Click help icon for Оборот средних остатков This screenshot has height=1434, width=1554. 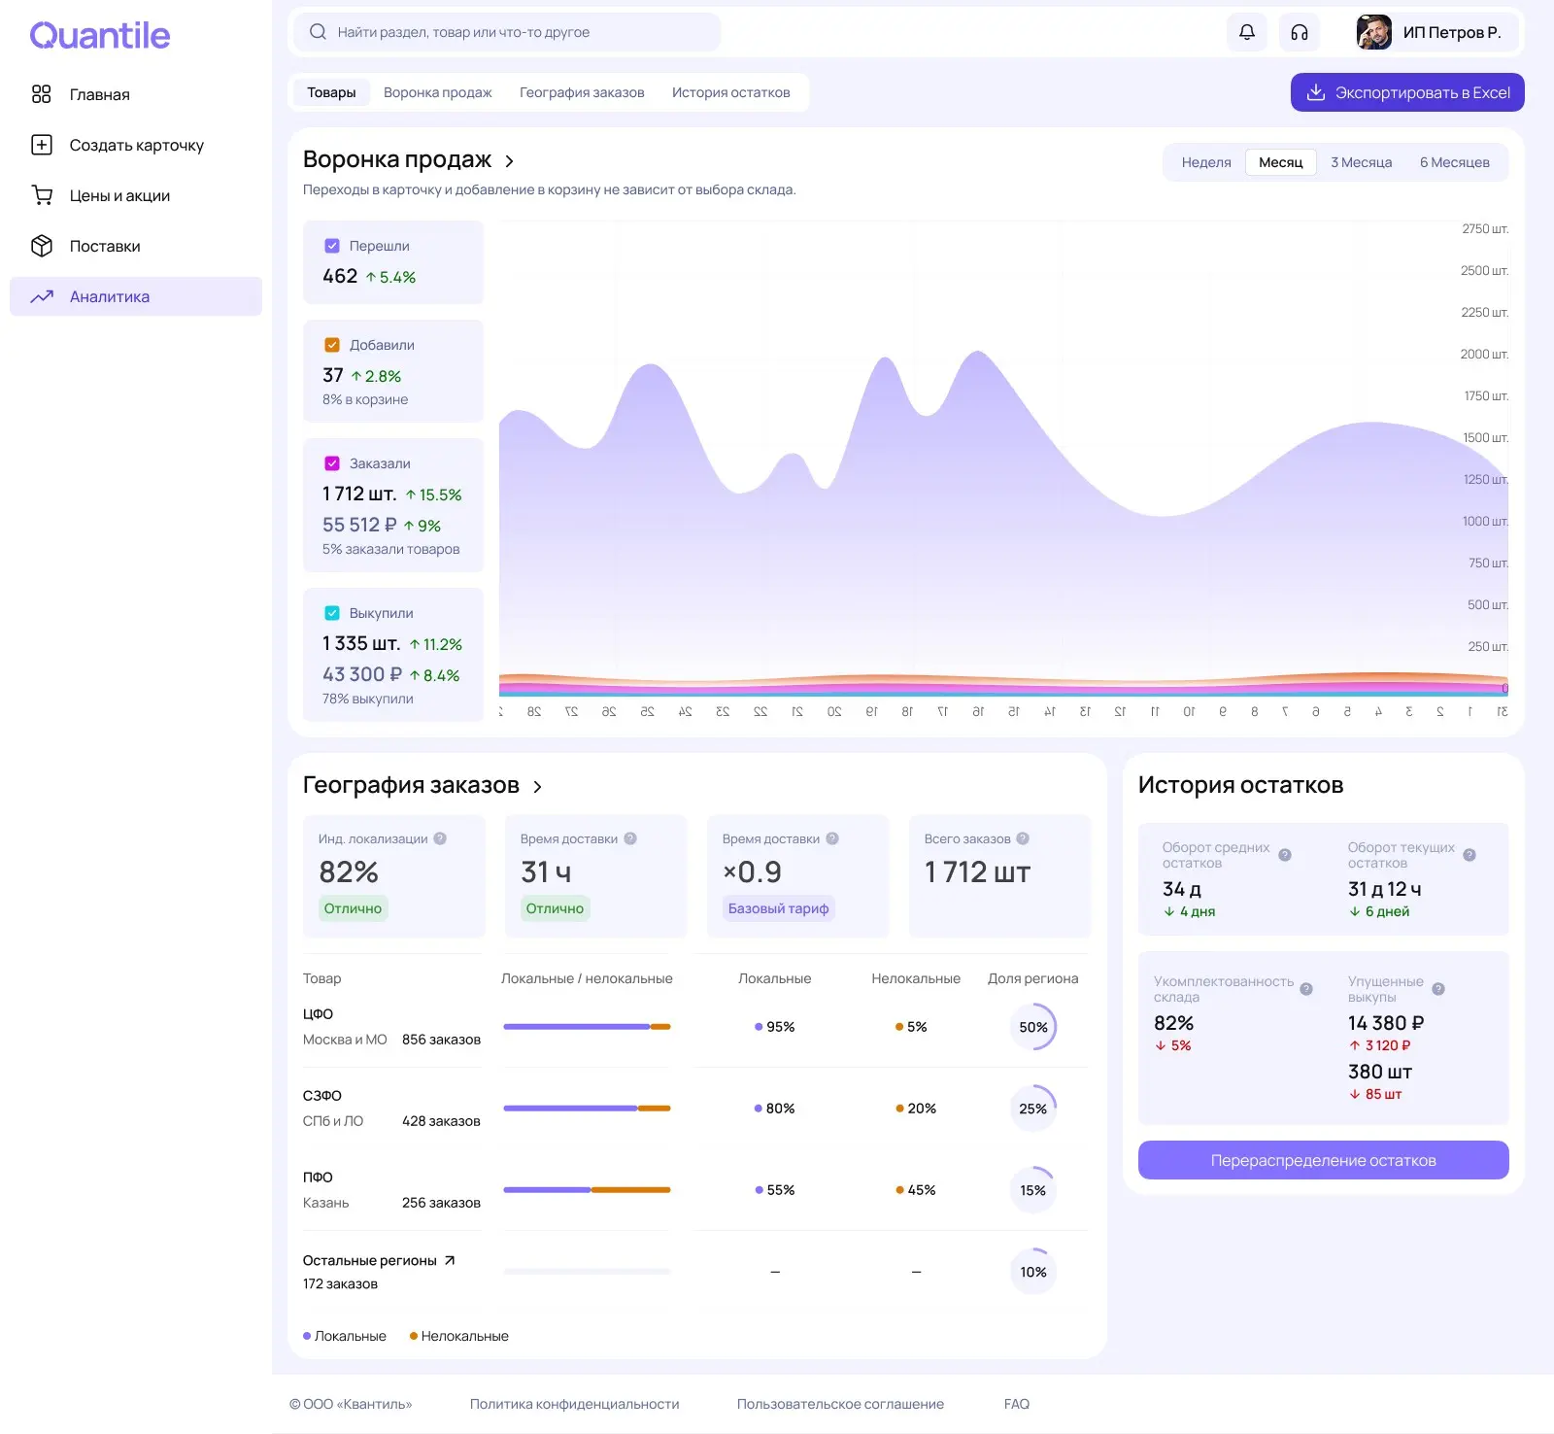[1285, 855]
